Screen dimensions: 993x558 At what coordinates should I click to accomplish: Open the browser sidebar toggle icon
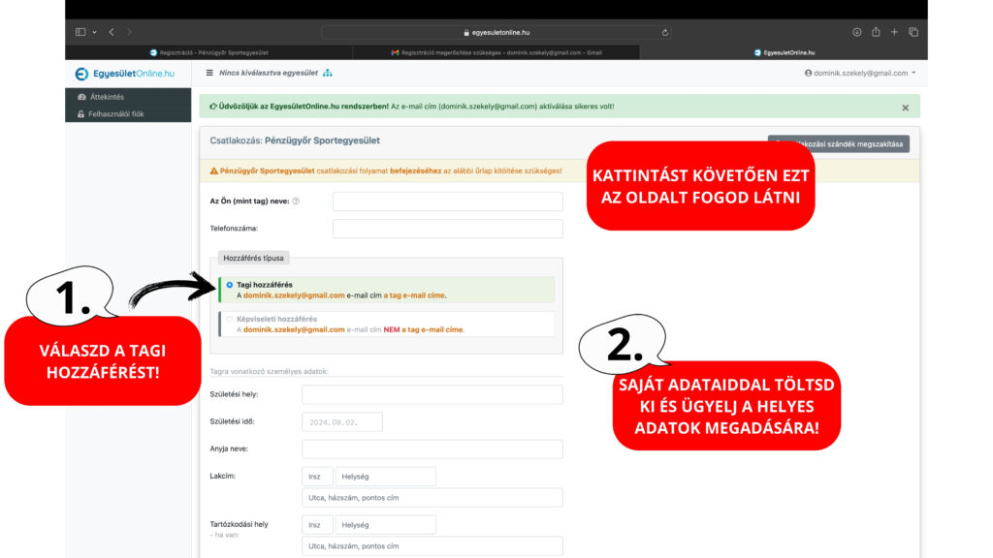pos(80,32)
